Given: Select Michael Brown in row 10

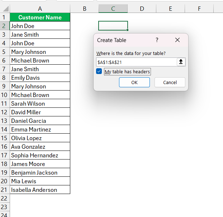Looking at the screenshot, I should (40, 95).
